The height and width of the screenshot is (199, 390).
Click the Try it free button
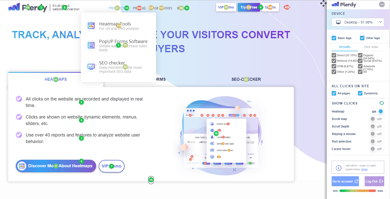[x=249, y=7]
